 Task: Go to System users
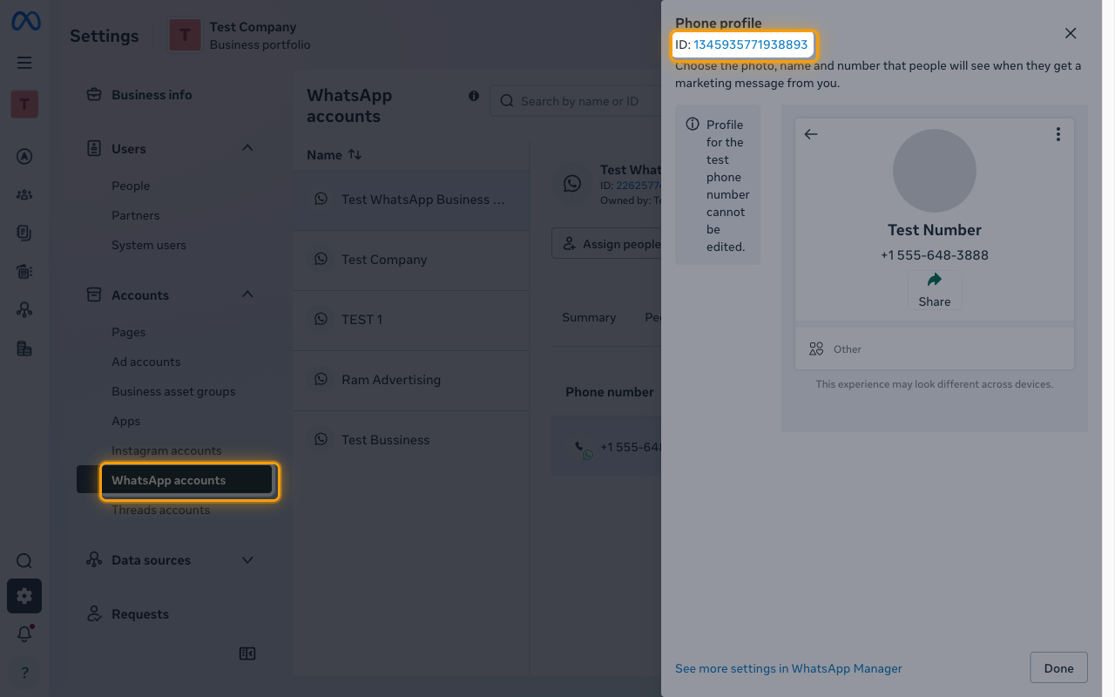(149, 245)
